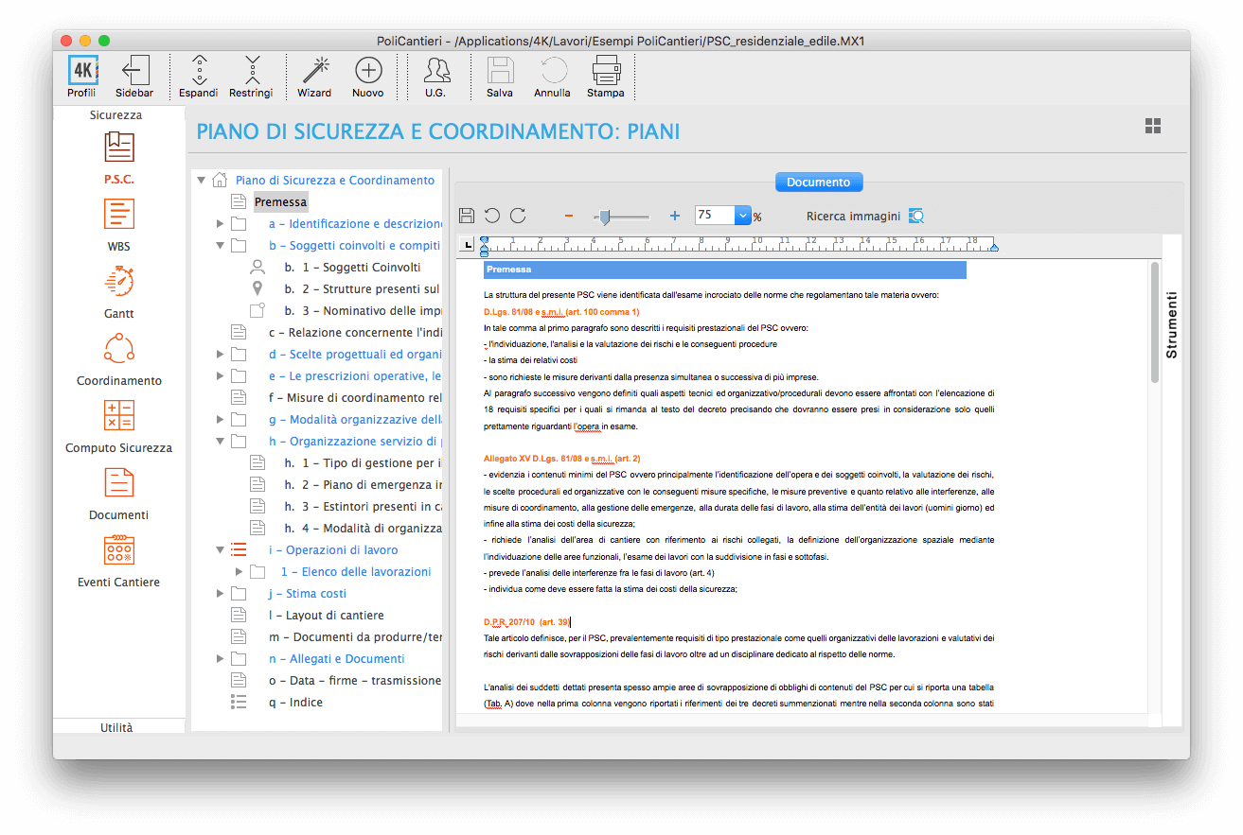This screenshot has height=835, width=1243.
Task: Open the U.G. users icon
Action: click(x=436, y=70)
